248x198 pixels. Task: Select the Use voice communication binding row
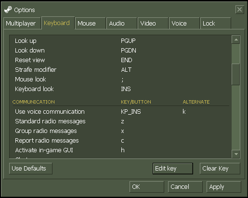(x=121, y=112)
